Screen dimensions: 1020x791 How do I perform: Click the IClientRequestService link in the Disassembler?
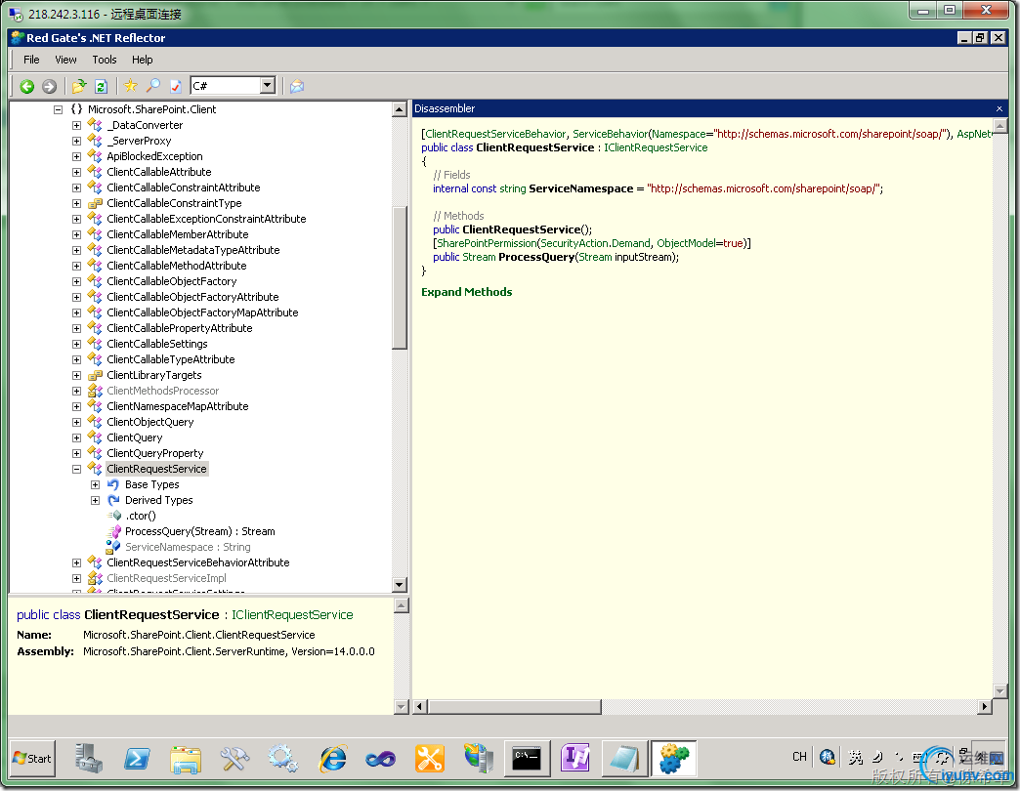(x=656, y=147)
